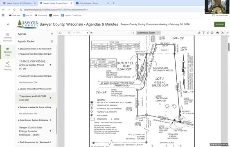This screenshot has width=230, height=147.
Task: Open the Sleeper bookmark
Action: pos(54,15)
